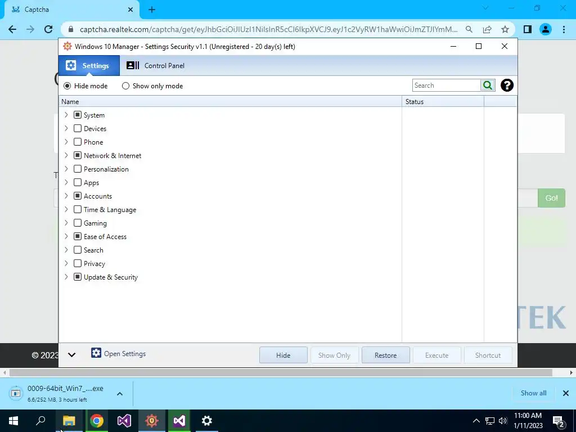The image size is (576, 432).
Task: Check the Personalization checkbox
Action: (78, 169)
